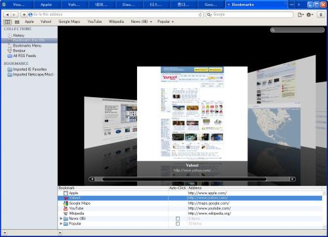Open Top Sites grid icon
Image resolution: width=328 pixels, height=237 pixels.
point(17,22)
